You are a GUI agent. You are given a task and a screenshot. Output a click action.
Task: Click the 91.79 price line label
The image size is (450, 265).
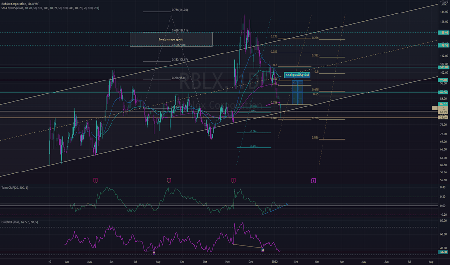pyautogui.click(x=443, y=92)
